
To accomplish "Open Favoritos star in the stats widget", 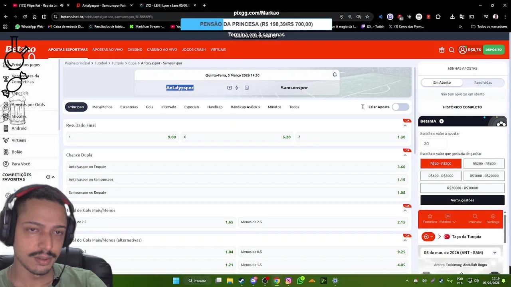I will pyautogui.click(x=430, y=218).
